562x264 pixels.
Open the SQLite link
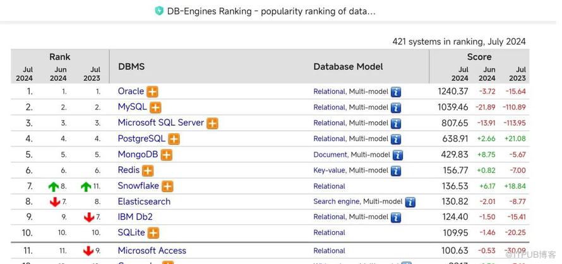point(131,232)
